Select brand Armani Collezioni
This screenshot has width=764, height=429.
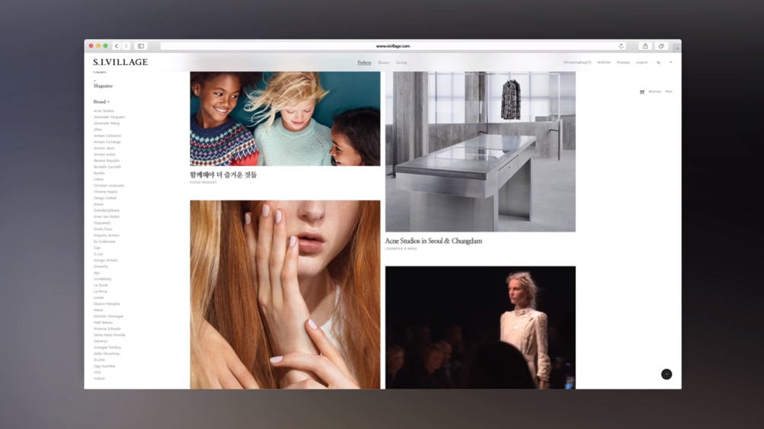click(107, 136)
